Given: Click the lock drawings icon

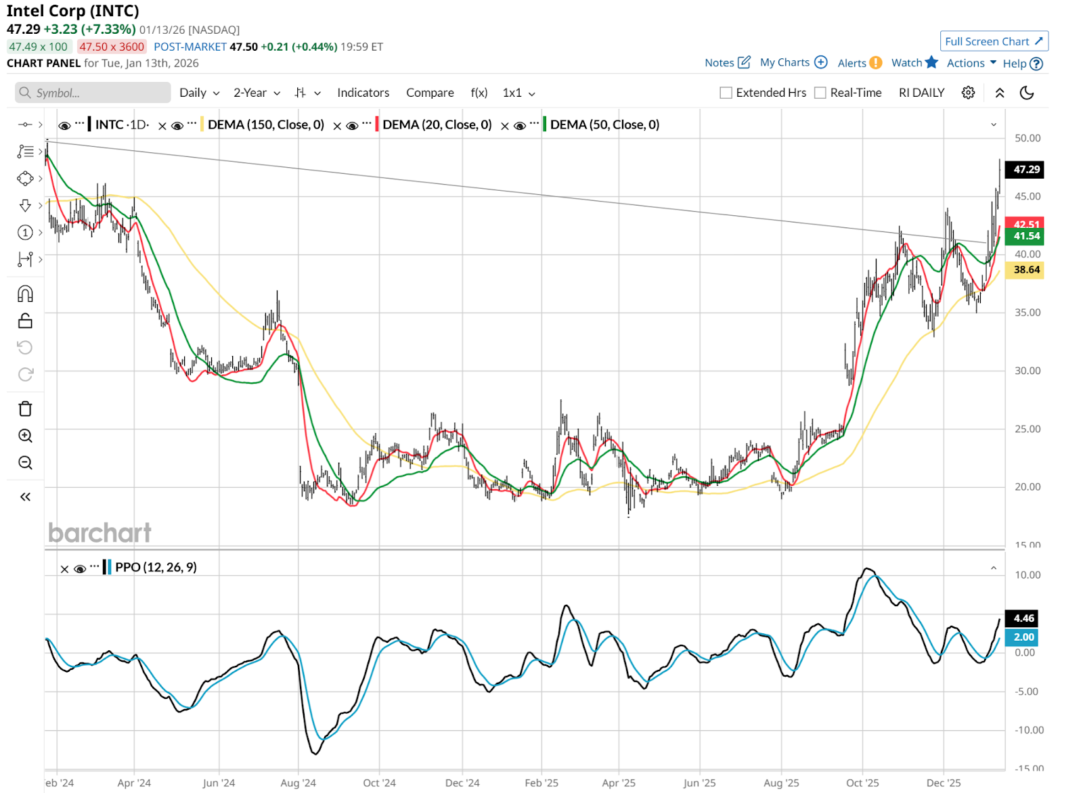Looking at the screenshot, I should click(x=25, y=321).
